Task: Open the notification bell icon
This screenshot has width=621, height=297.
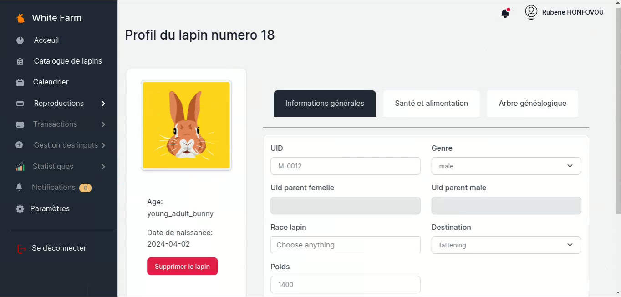Action: (505, 13)
